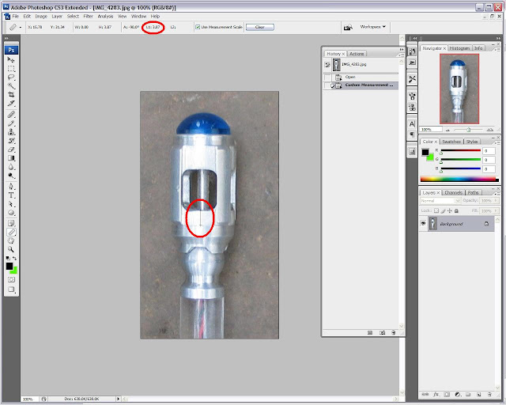Open the Analysis menu

(x=105, y=16)
